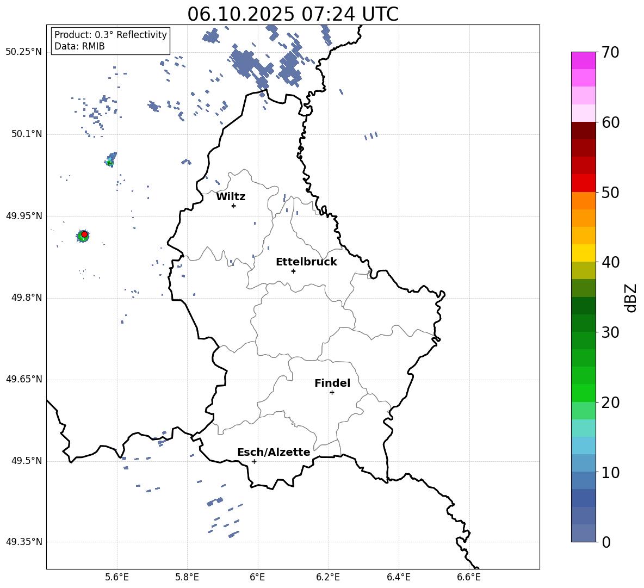Screen dimensions: 644x588
Task: Click the "Data: RMIB" label
Action: point(79,46)
